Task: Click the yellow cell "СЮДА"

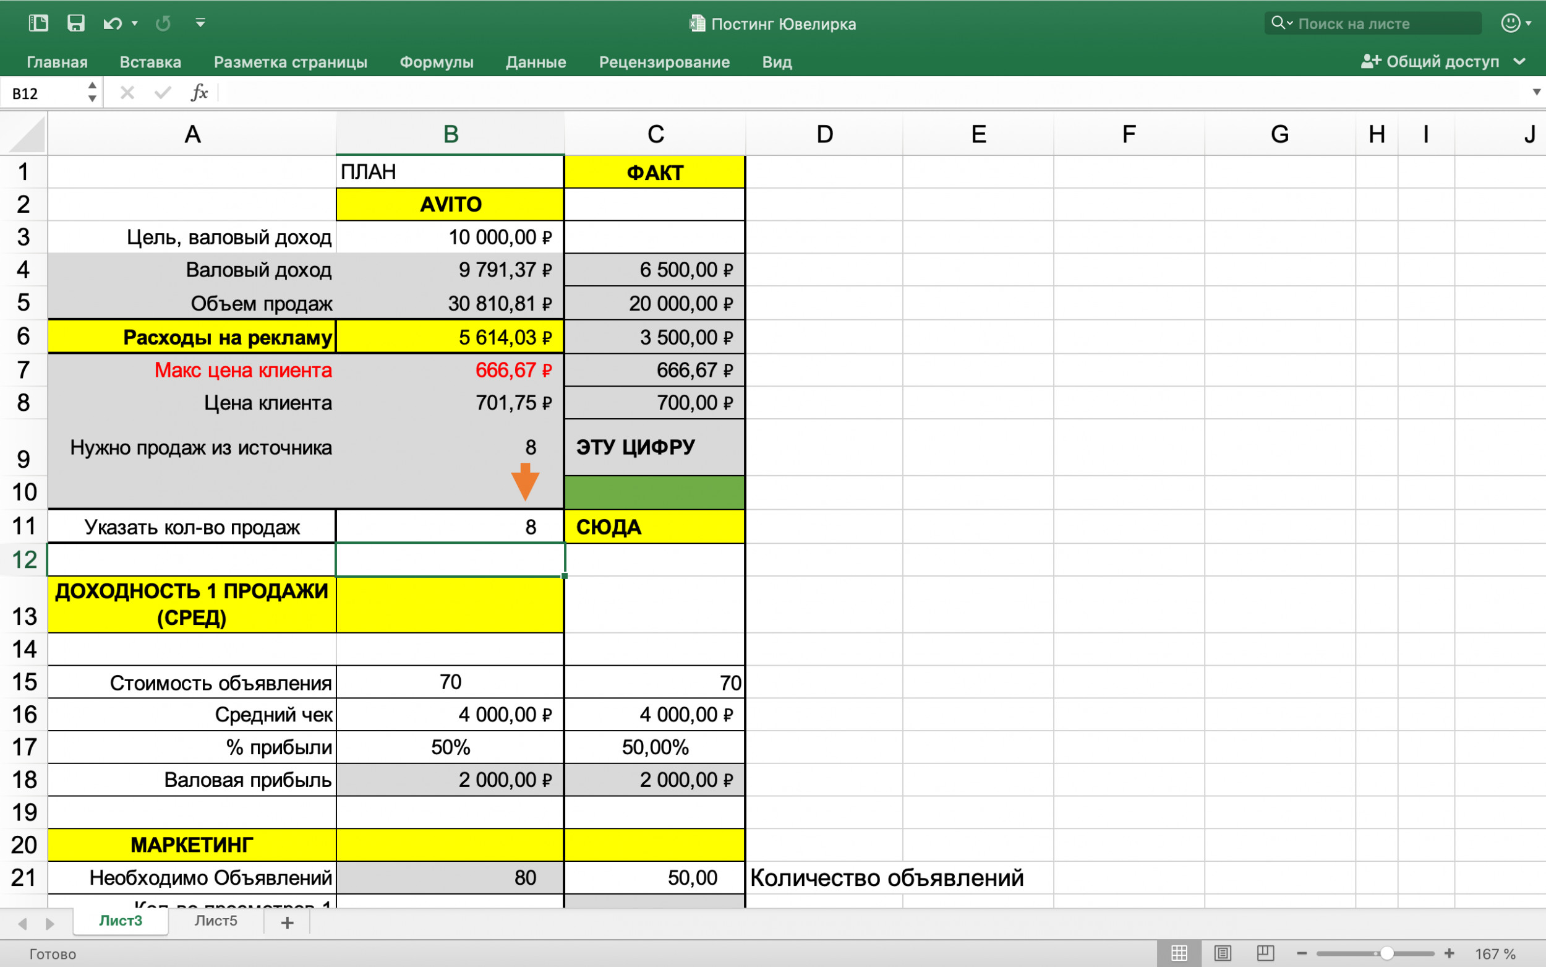Action: [654, 526]
